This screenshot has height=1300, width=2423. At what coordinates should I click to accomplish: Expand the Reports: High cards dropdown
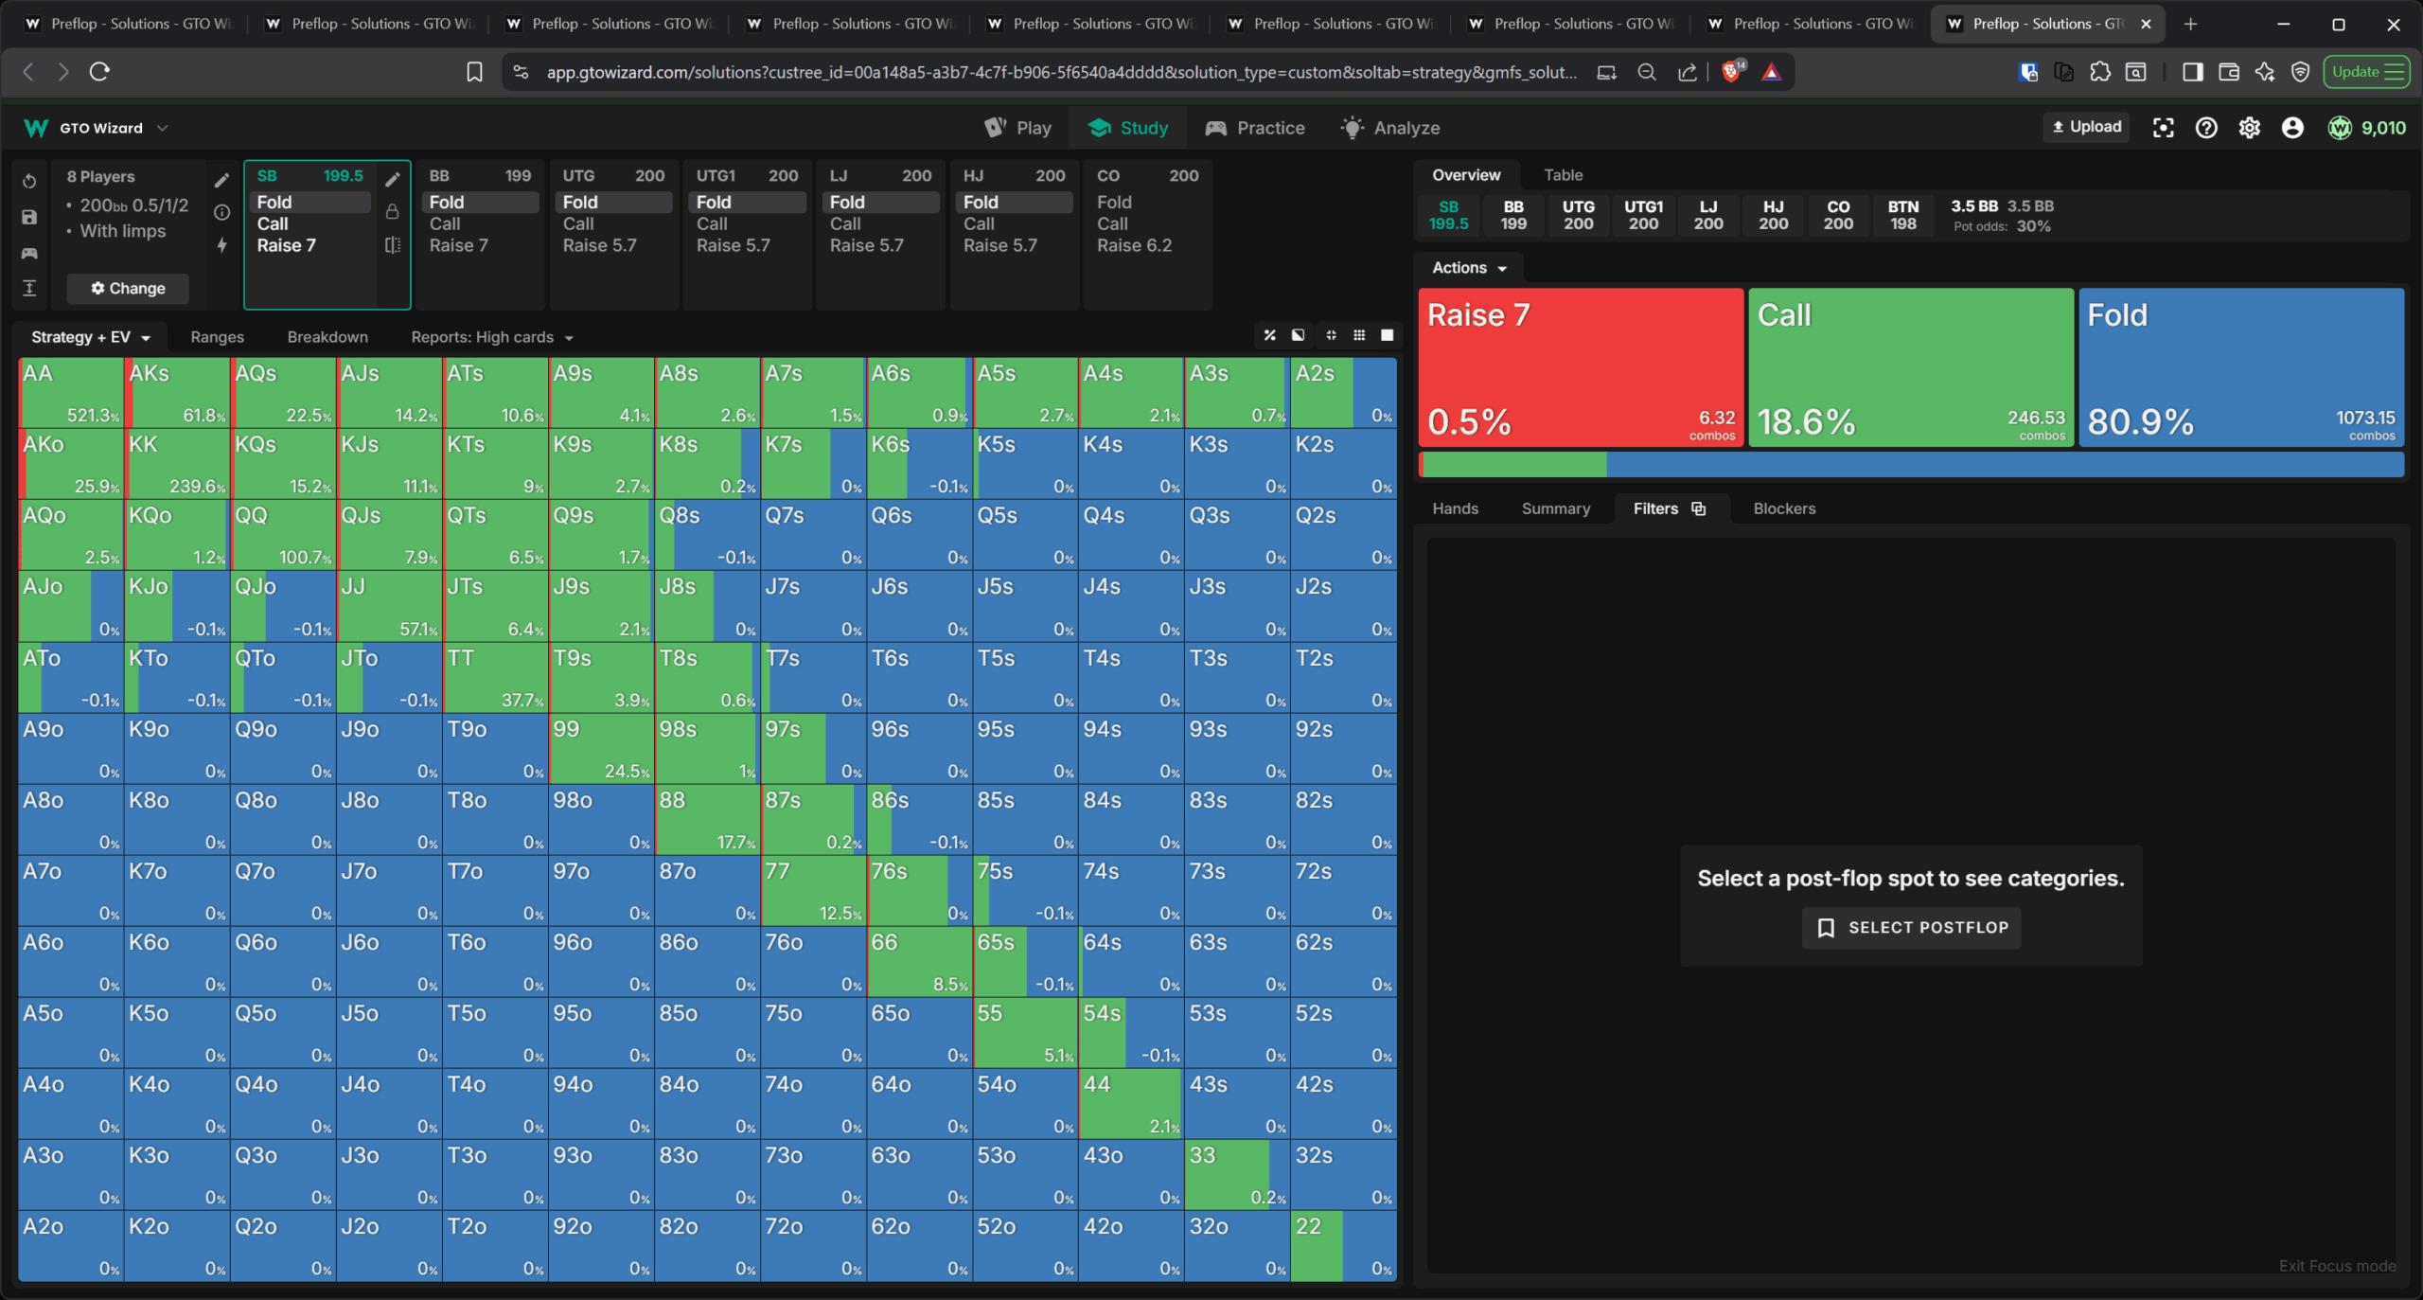pyautogui.click(x=491, y=337)
